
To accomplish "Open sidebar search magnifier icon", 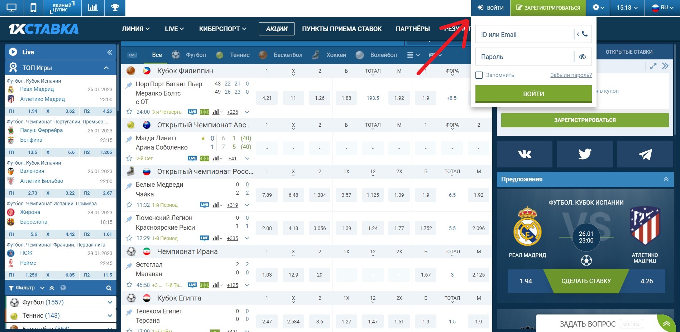I will [x=109, y=288].
